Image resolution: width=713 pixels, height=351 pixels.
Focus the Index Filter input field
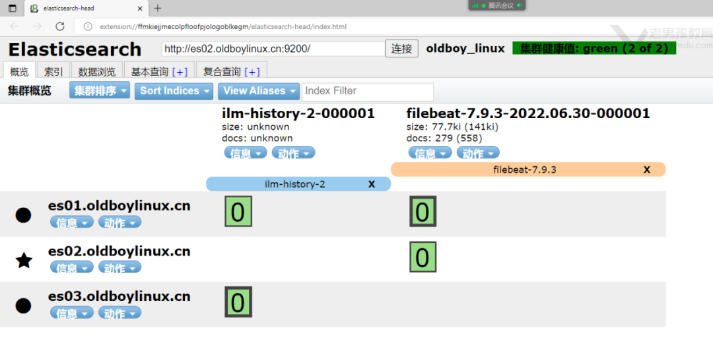click(368, 91)
